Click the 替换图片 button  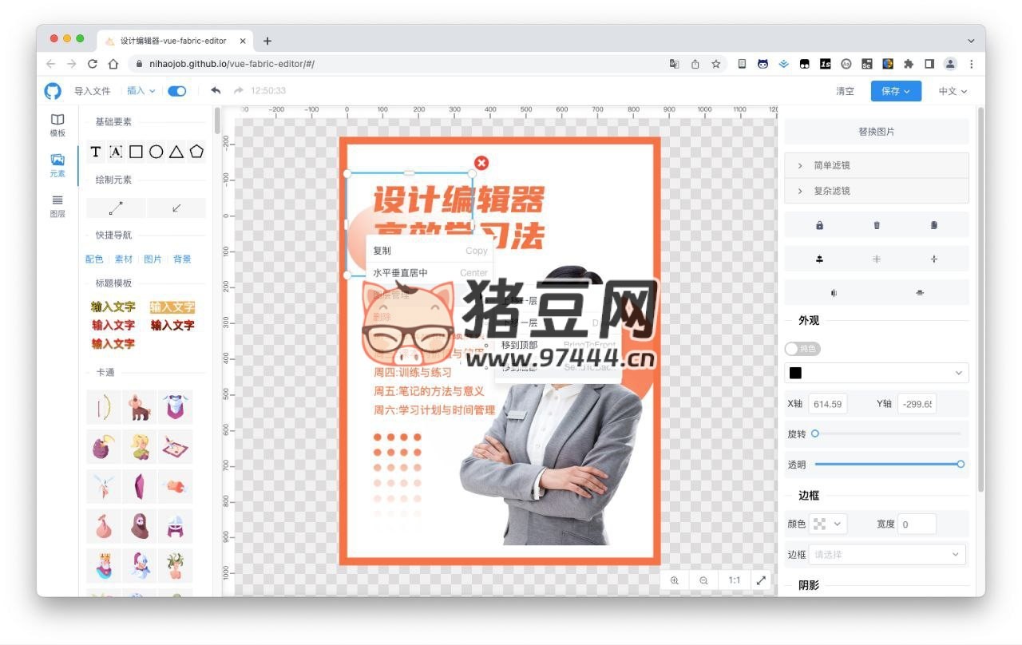(876, 131)
